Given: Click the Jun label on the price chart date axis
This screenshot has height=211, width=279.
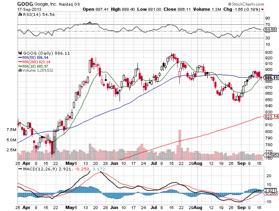Looking at the screenshot, I should (x=114, y=163).
